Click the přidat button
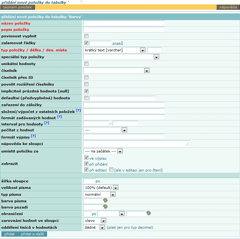 pos(9,234)
